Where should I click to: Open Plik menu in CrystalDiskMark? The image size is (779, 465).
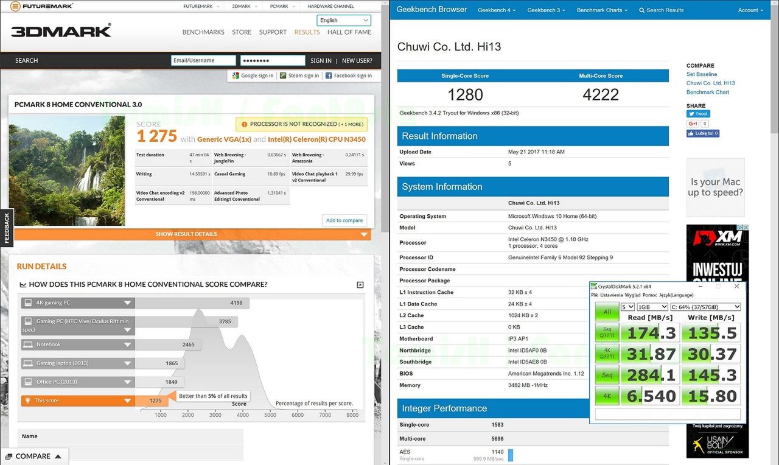click(x=595, y=295)
